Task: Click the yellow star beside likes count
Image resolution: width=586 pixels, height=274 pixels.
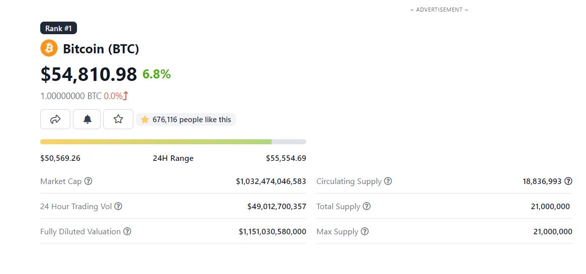Action: [145, 120]
